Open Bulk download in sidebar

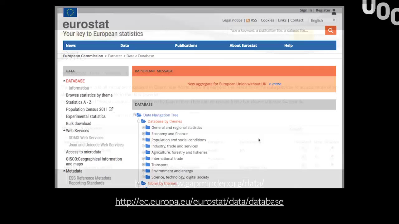click(79, 124)
